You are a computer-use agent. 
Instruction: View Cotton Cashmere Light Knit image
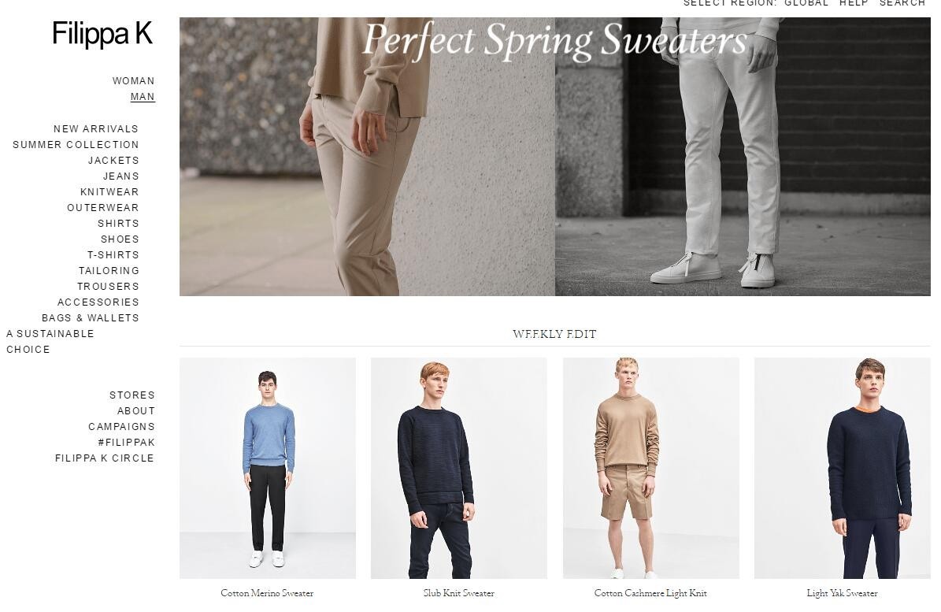(651, 468)
